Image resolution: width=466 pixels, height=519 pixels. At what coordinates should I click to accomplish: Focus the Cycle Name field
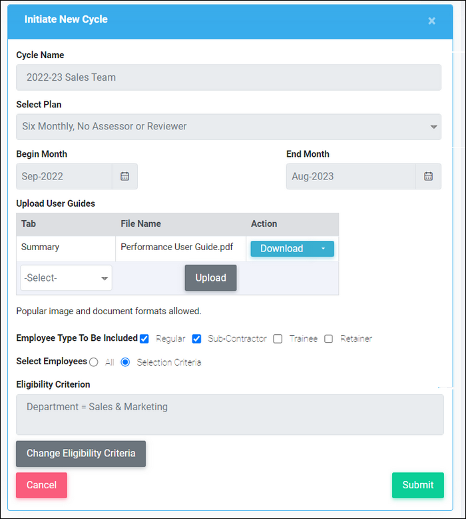pyautogui.click(x=228, y=77)
